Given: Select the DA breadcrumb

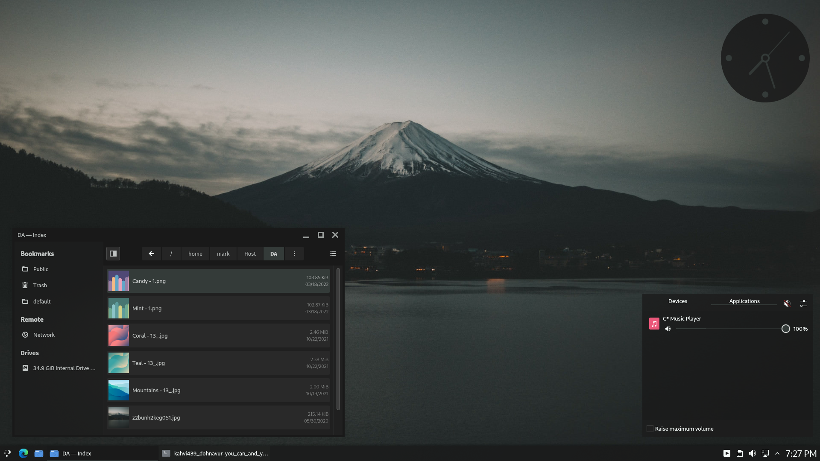Looking at the screenshot, I should [274, 254].
